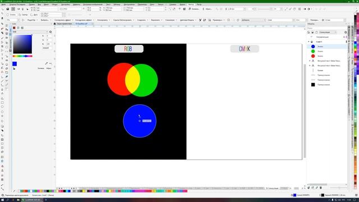Click the second icon in Objects docker toolbar
Viewport: 359px width, 202px height.
[312, 33]
